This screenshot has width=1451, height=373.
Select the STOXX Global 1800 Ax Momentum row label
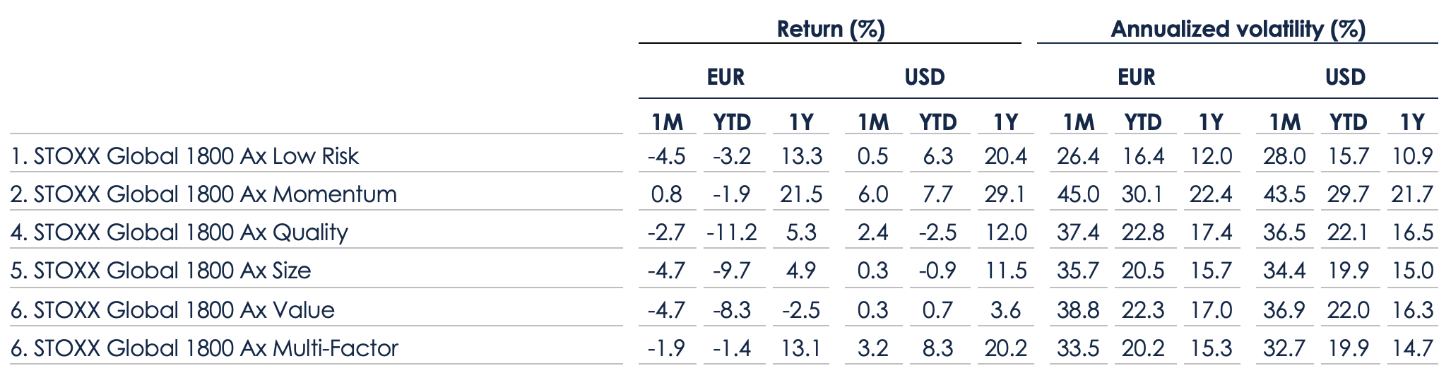click(x=203, y=194)
